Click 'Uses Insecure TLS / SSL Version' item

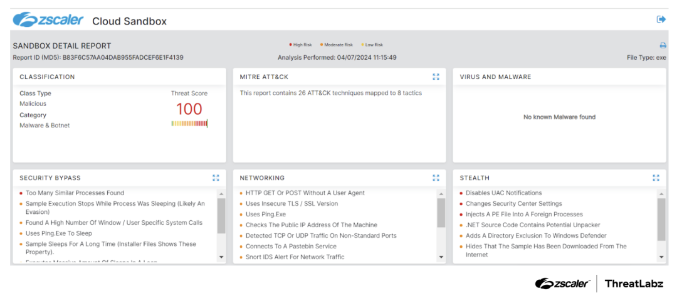(x=291, y=204)
